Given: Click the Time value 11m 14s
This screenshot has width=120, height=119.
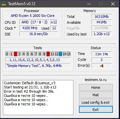Looking at the screenshot, I should [102, 54].
